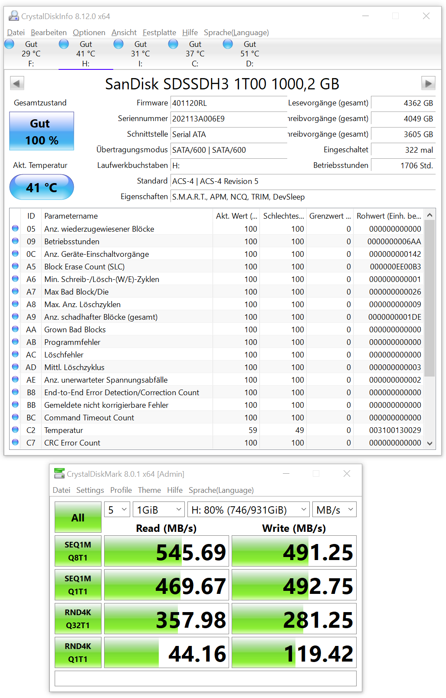Click the Betriebsstunden value 1706 Std.
The image size is (446, 698).
403,165
